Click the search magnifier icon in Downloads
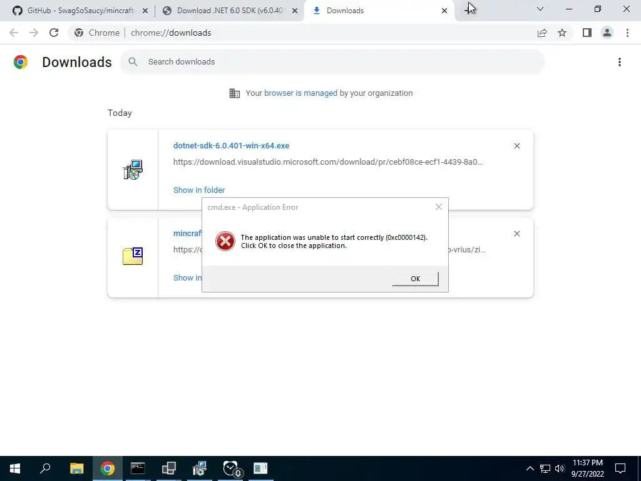641x481 pixels. pyautogui.click(x=133, y=62)
